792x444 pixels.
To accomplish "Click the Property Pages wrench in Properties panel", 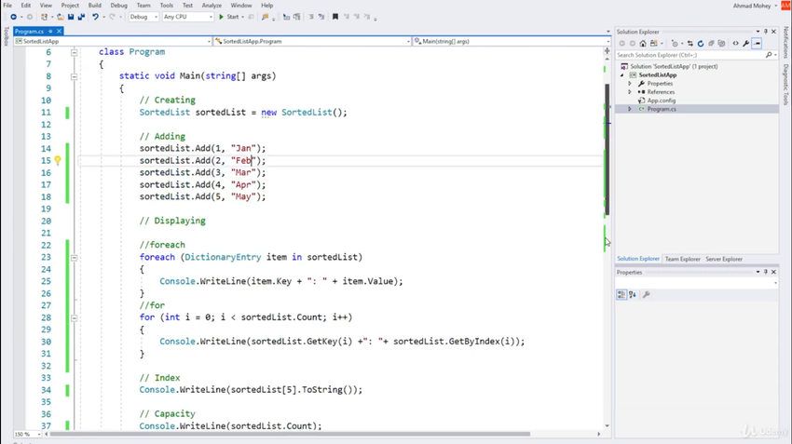I will tap(646, 295).
